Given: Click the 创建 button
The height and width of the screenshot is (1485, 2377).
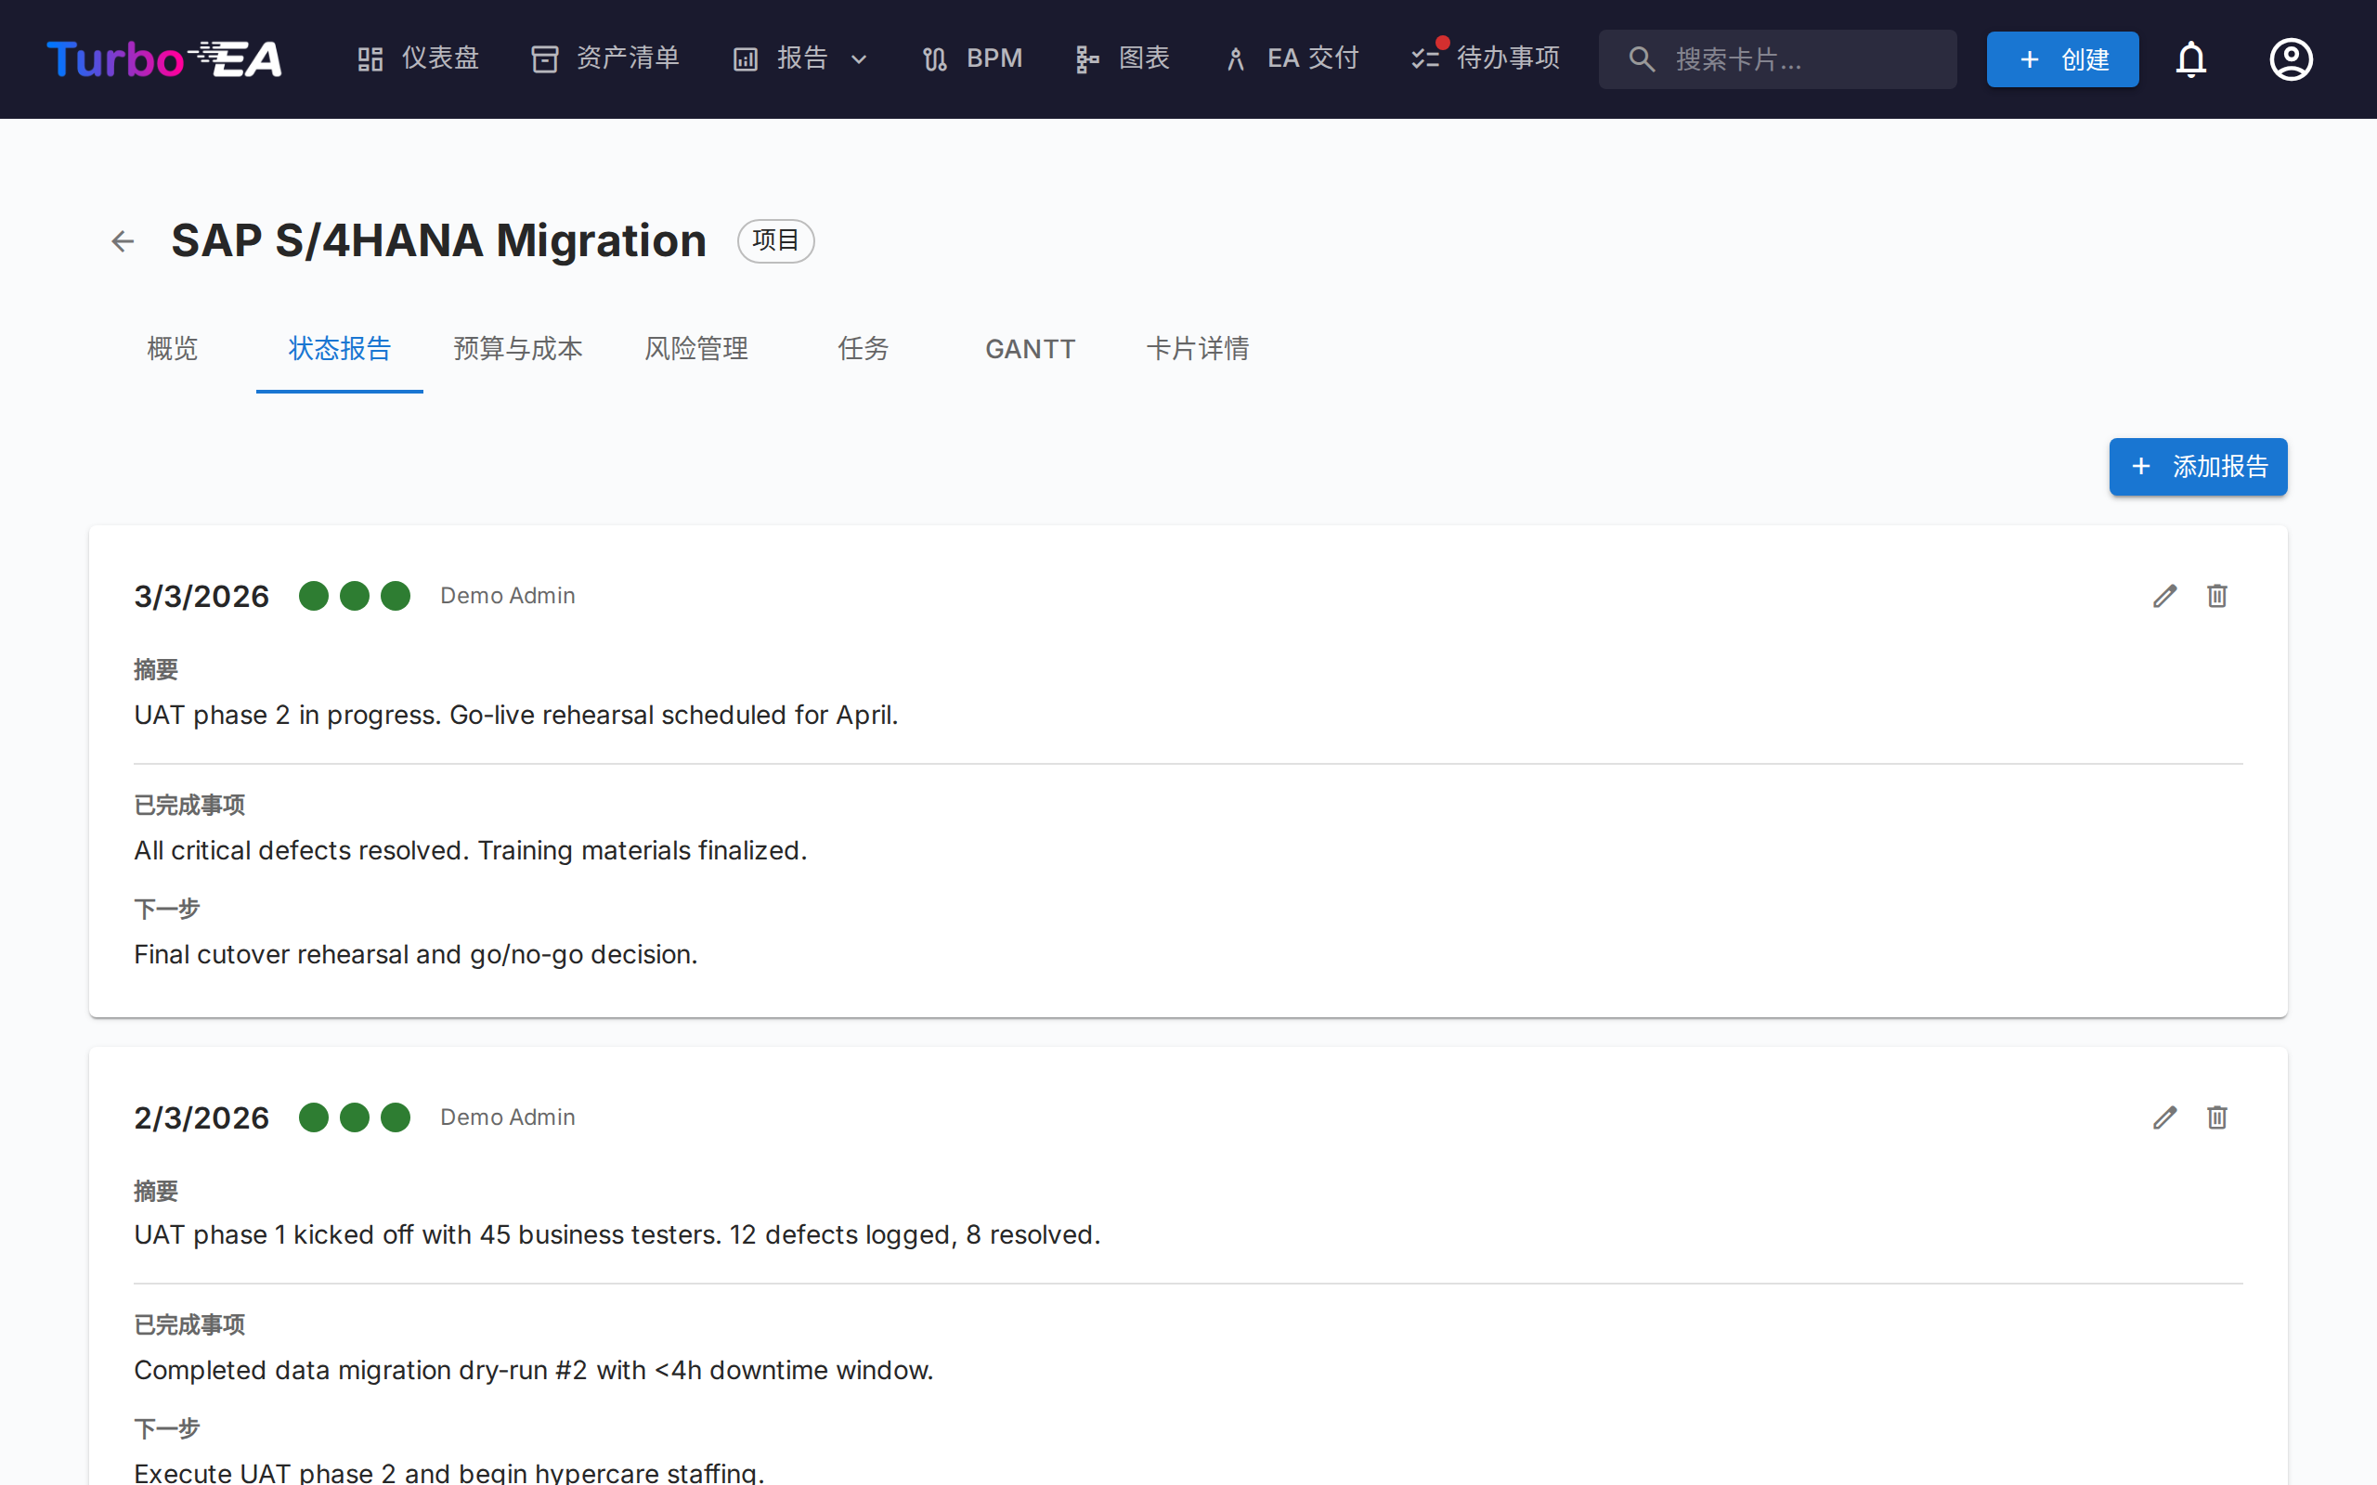Looking at the screenshot, I should (x=2061, y=58).
